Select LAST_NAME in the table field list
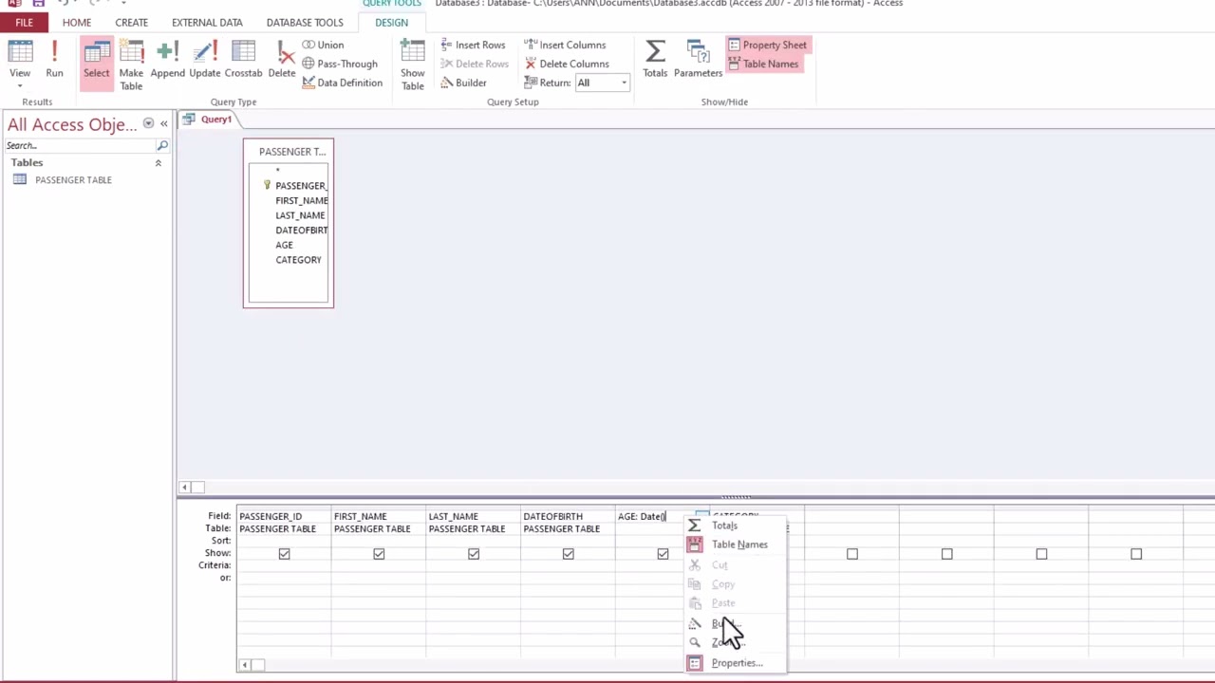Screen dimensions: 1215x683 300,215
